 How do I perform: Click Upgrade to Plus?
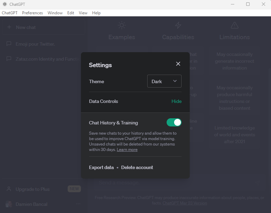[x=33, y=189]
